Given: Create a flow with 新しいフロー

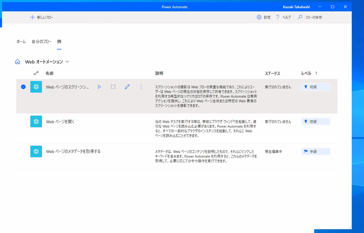Looking at the screenshot, I should 42,17.
